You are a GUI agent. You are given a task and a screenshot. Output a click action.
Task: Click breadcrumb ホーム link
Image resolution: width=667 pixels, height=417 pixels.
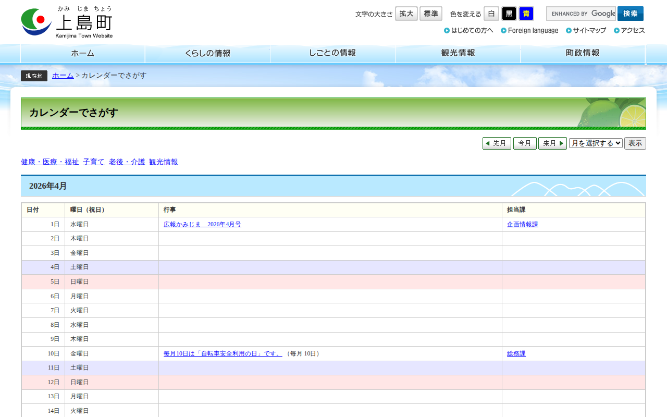63,76
